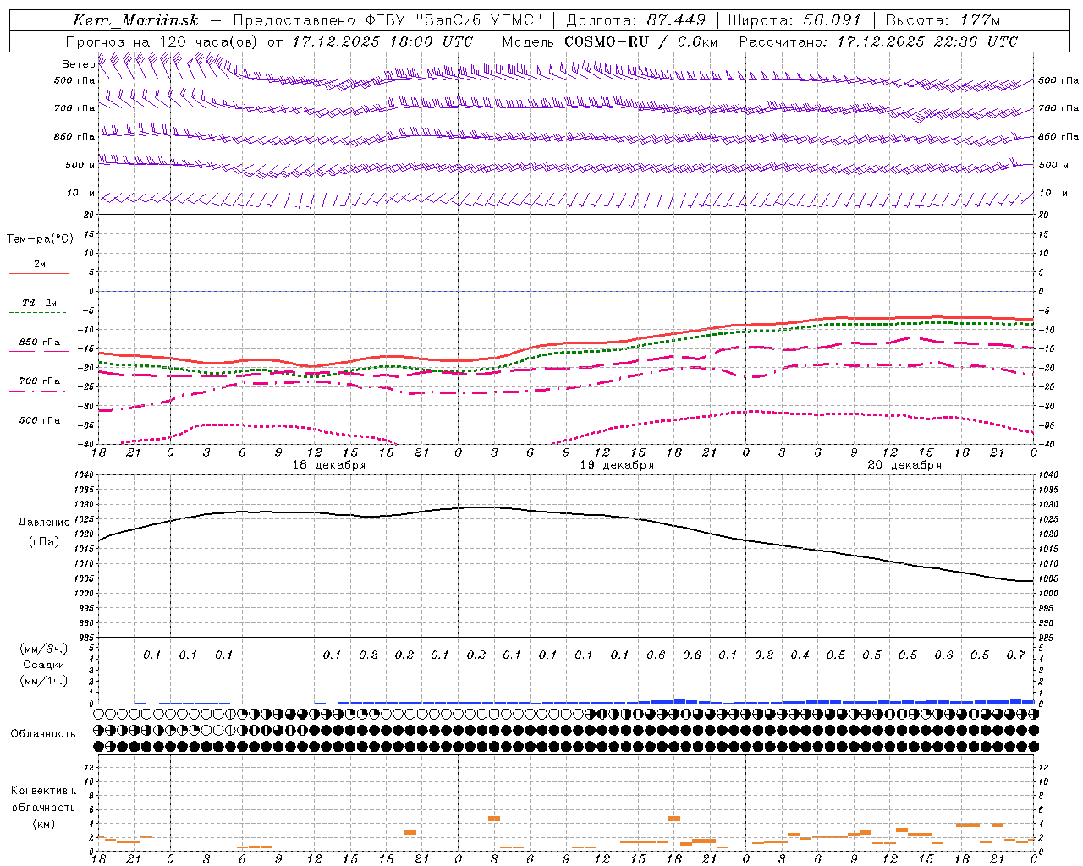Click the model name "COSMO-RU / 6.6км"
The height and width of the screenshot is (866, 1083).
pyautogui.click(x=640, y=41)
